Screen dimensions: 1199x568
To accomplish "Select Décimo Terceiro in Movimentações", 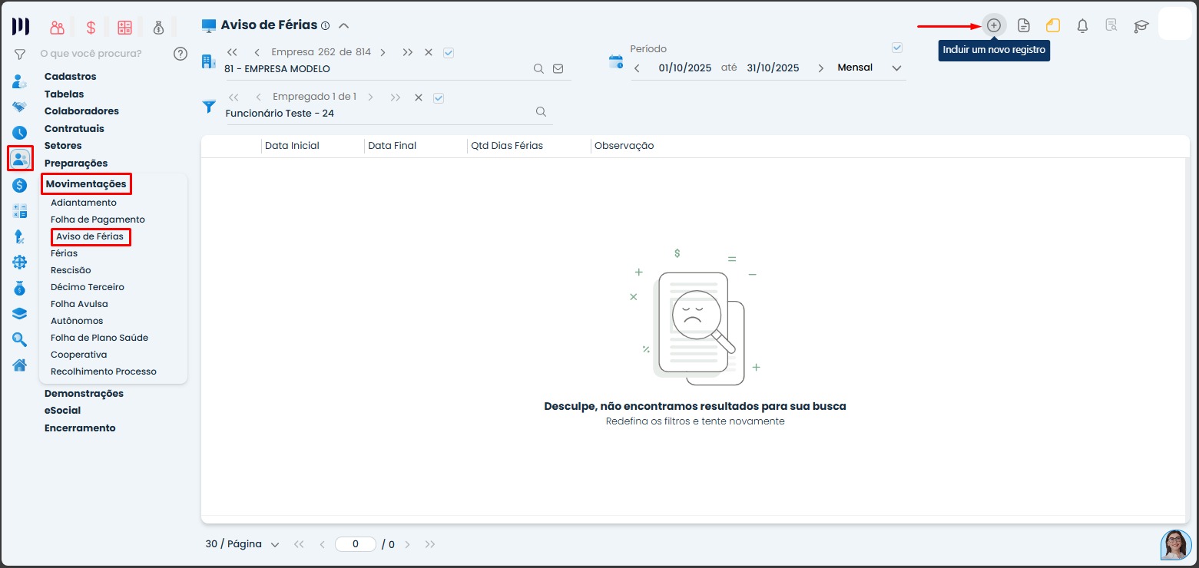I will click(87, 287).
